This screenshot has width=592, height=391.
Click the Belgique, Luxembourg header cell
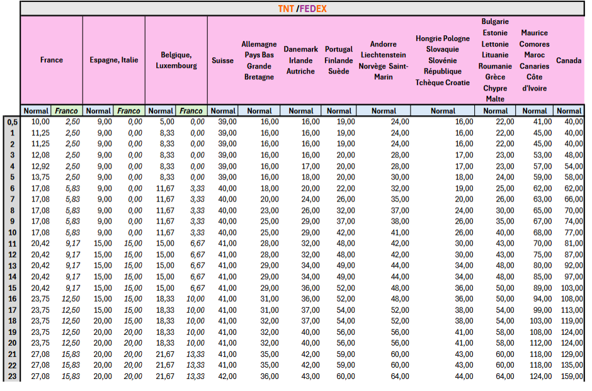[x=176, y=60]
